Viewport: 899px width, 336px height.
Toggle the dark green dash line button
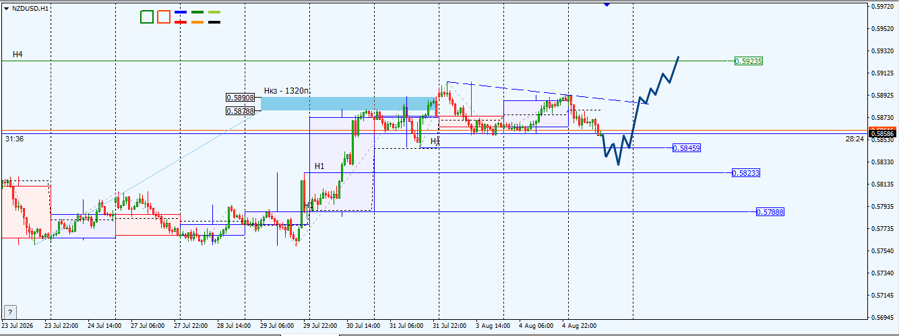pos(197,13)
